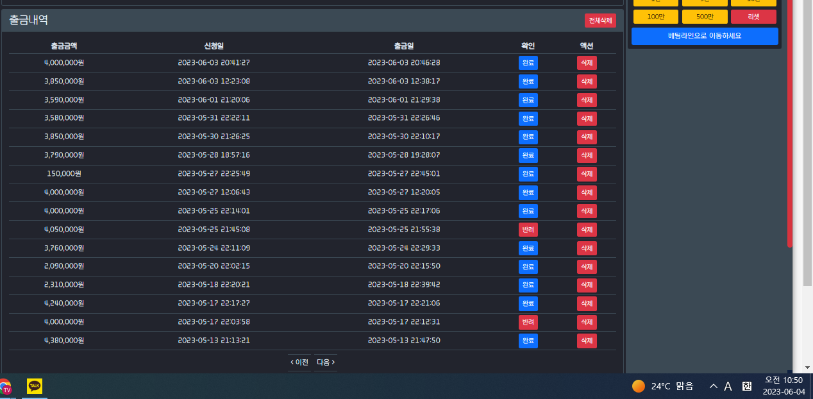Open the Chrome icon in taskbar
Image resolution: width=813 pixels, height=399 pixels.
(4, 387)
